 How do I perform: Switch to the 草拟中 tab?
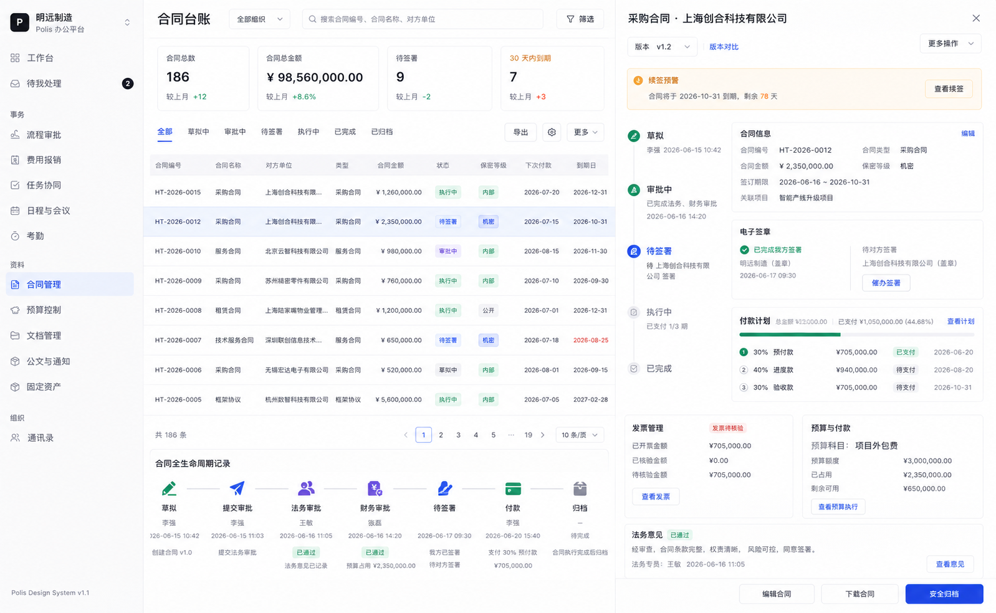point(198,132)
